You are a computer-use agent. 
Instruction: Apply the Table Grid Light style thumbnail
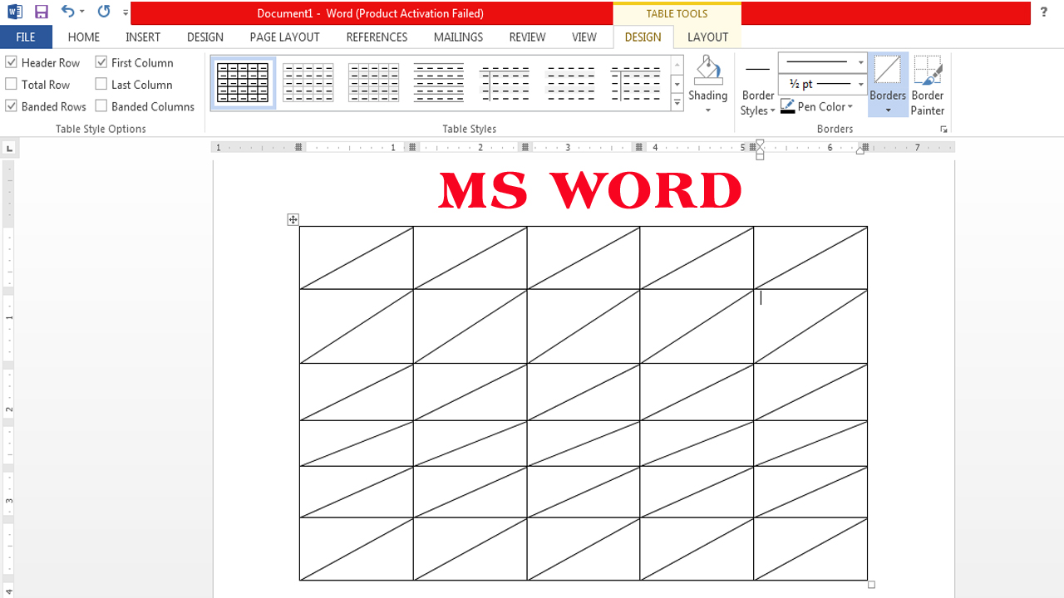click(x=308, y=83)
